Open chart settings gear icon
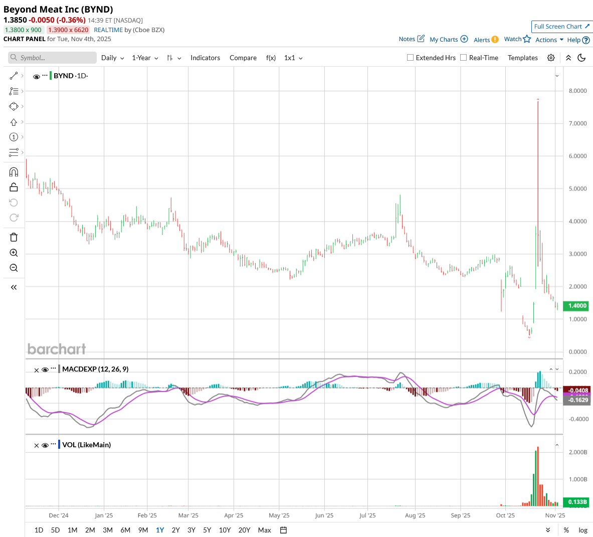This screenshot has height=537, width=593. (x=551, y=58)
